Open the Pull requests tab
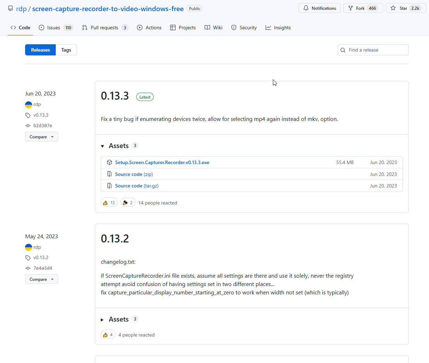429x363 pixels. click(105, 28)
